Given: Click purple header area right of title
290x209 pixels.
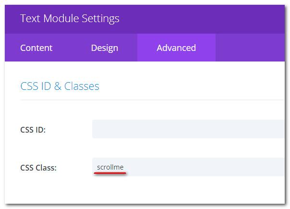Looking at the screenshot, I should point(206,19).
